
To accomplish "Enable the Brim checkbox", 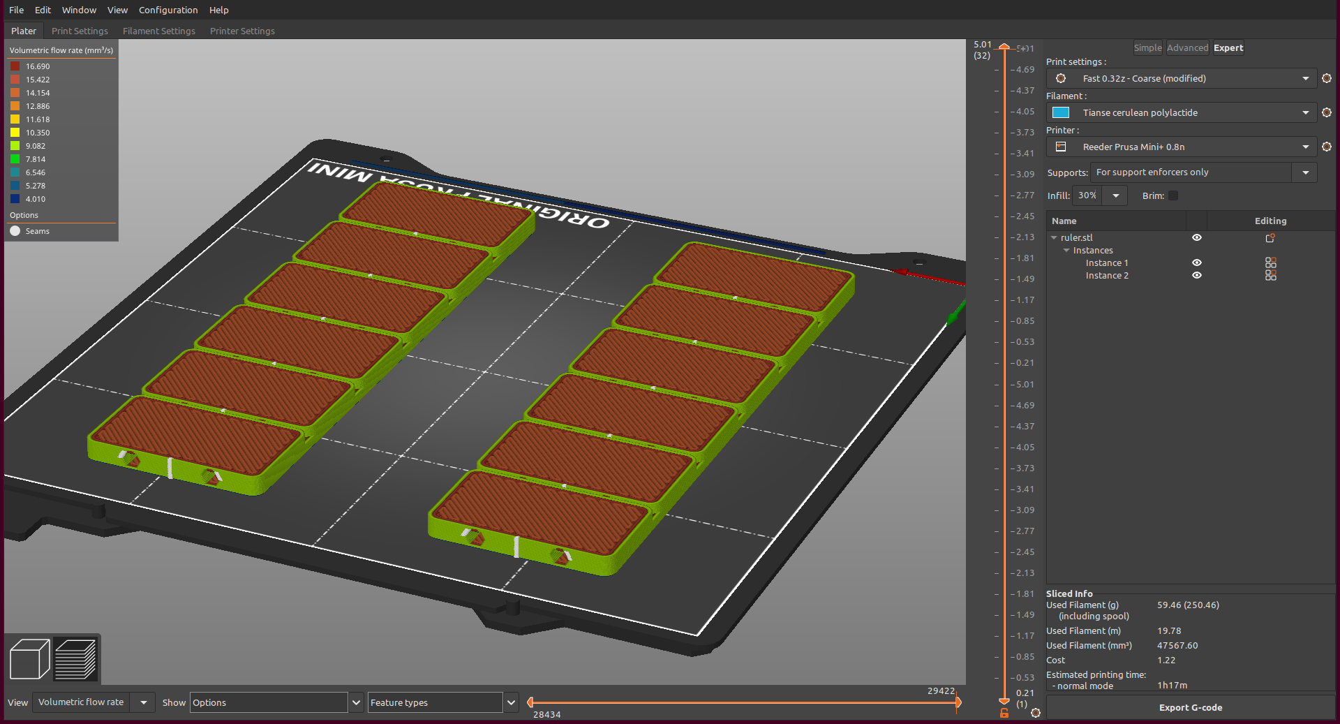I will pyautogui.click(x=1173, y=195).
